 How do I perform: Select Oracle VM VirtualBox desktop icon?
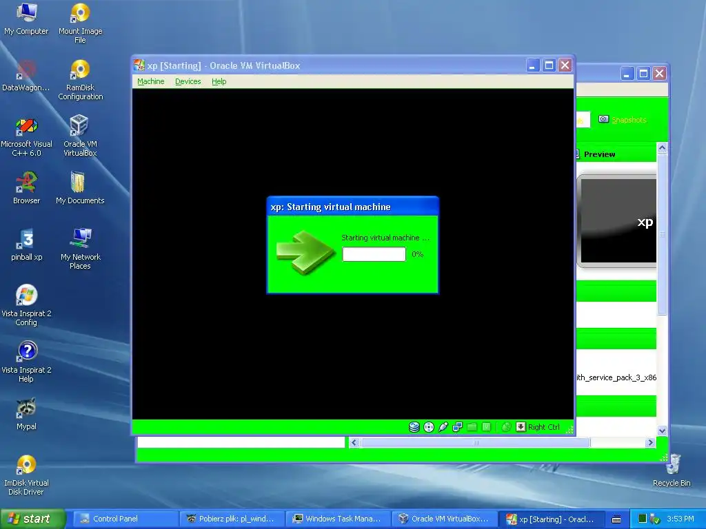pyautogui.click(x=80, y=136)
